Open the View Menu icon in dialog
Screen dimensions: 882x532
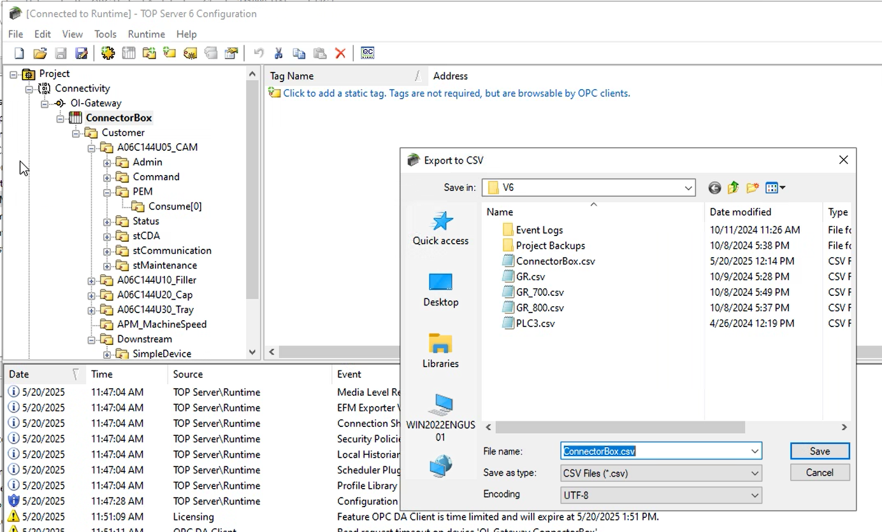coord(775,188)
